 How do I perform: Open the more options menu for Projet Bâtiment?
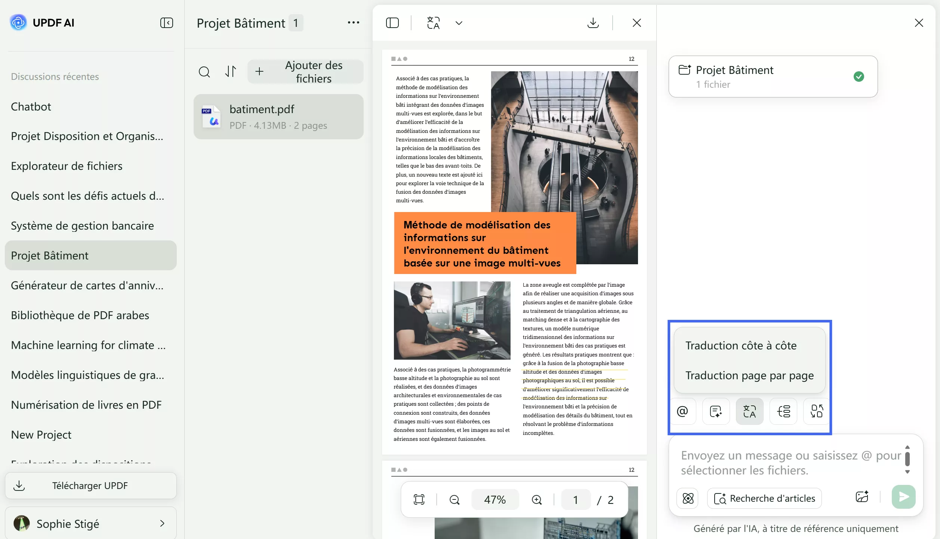(x=353, y=22)
